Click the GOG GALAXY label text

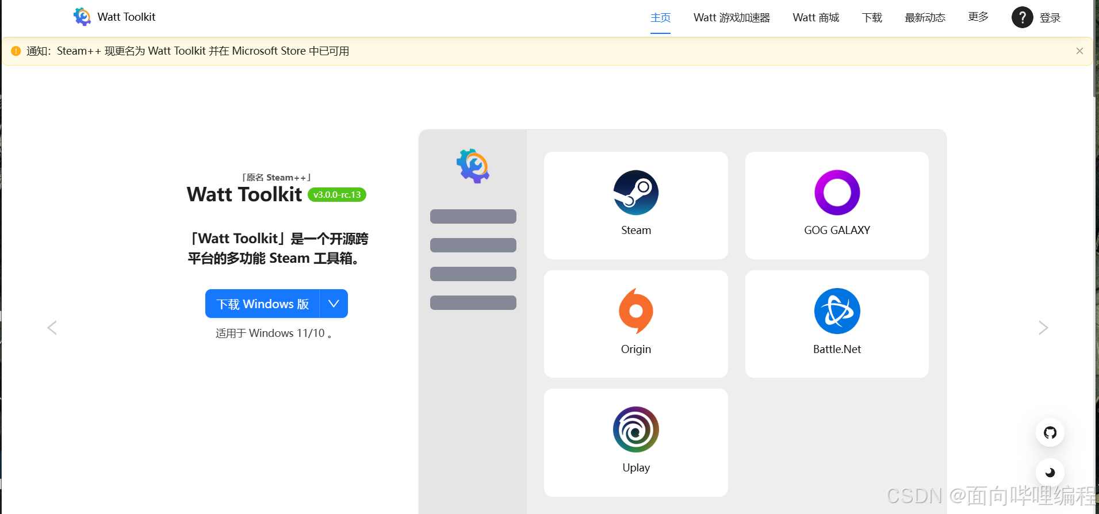click(837, 230)
